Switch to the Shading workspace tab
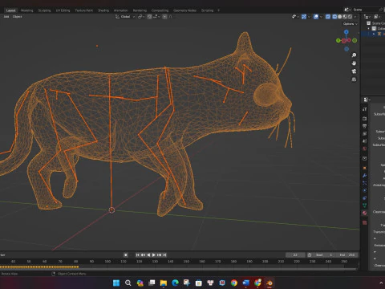Image resolution: width=385 pixels, height=289 pixels. (x=103, y=10)
